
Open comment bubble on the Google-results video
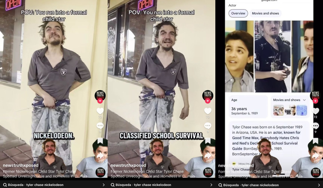[315, 126]
